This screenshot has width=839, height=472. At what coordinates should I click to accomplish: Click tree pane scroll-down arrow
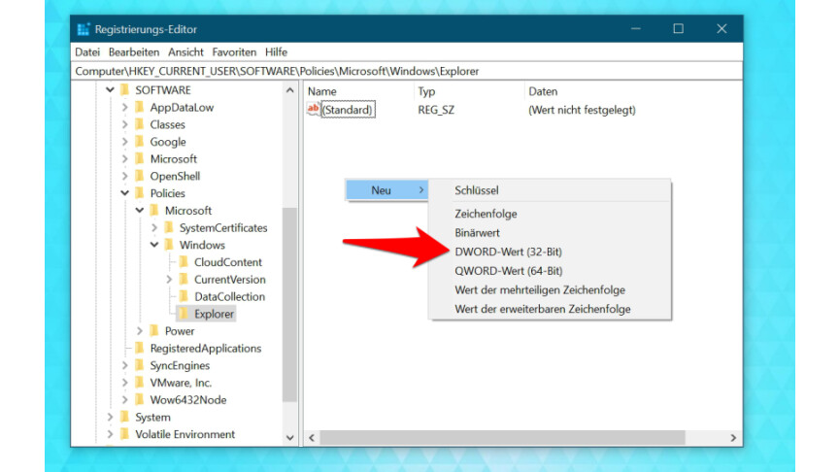(x=290, y=438)
